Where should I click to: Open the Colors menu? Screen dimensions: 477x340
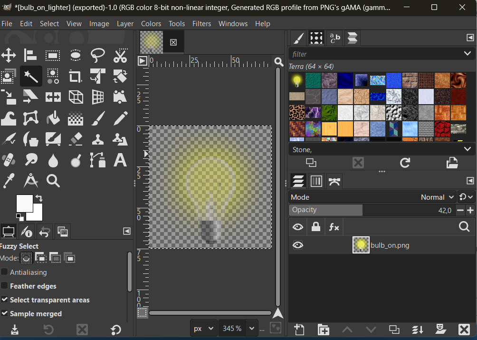tap(151, 23)
